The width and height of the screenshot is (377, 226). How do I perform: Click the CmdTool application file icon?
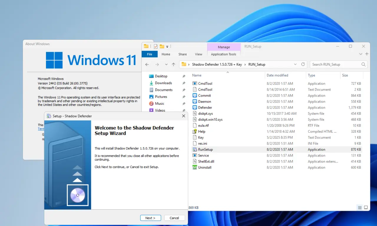click(x=194, y=84)
